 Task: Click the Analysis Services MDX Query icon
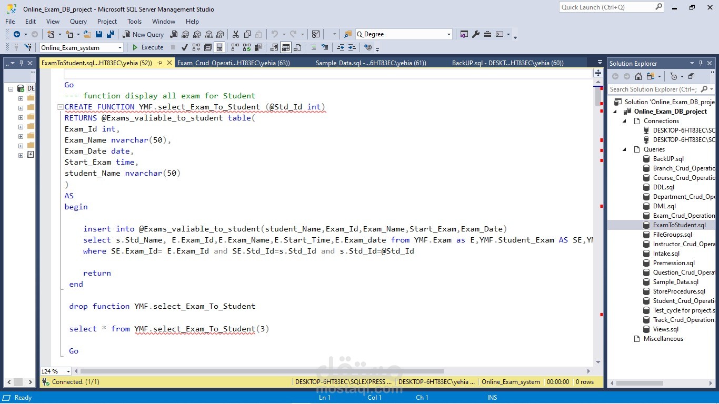click(x=185, y=34)
